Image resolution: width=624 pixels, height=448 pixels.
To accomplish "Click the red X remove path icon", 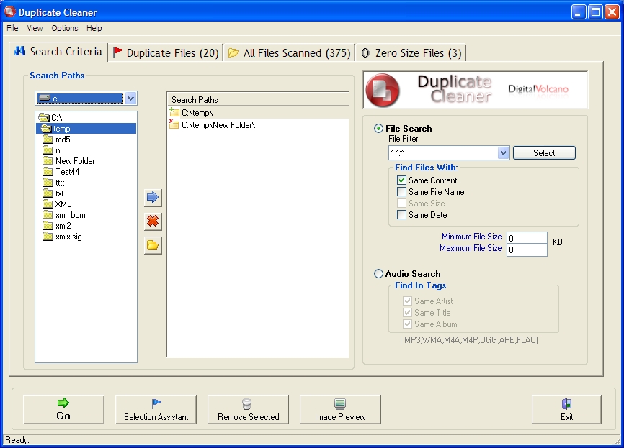I will click(153, 221).
